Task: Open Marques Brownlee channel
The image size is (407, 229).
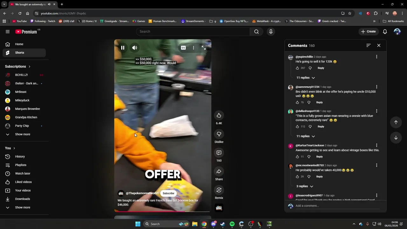Action: click(24, 109)
